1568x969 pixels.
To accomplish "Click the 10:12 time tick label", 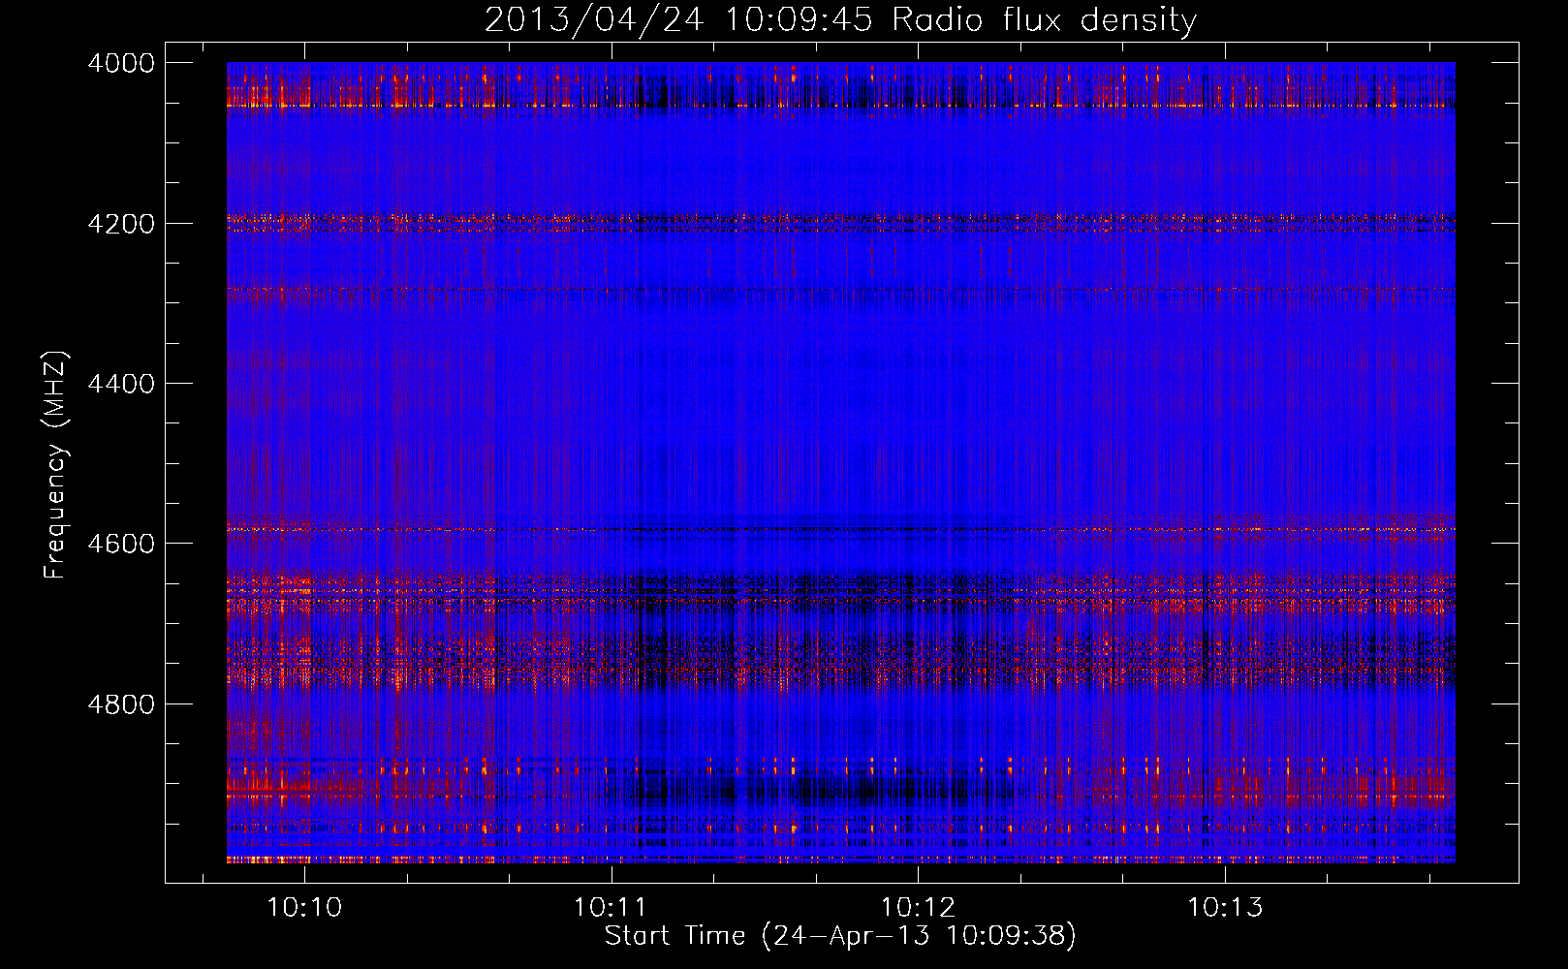I will click(x=918, y=908).
